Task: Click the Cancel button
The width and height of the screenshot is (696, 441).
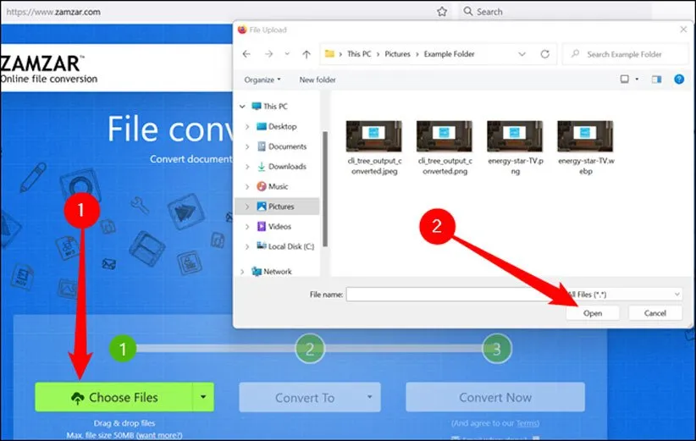Action: [655, 313]
